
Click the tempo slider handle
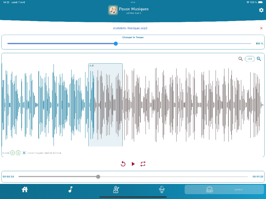pos(116,43)
